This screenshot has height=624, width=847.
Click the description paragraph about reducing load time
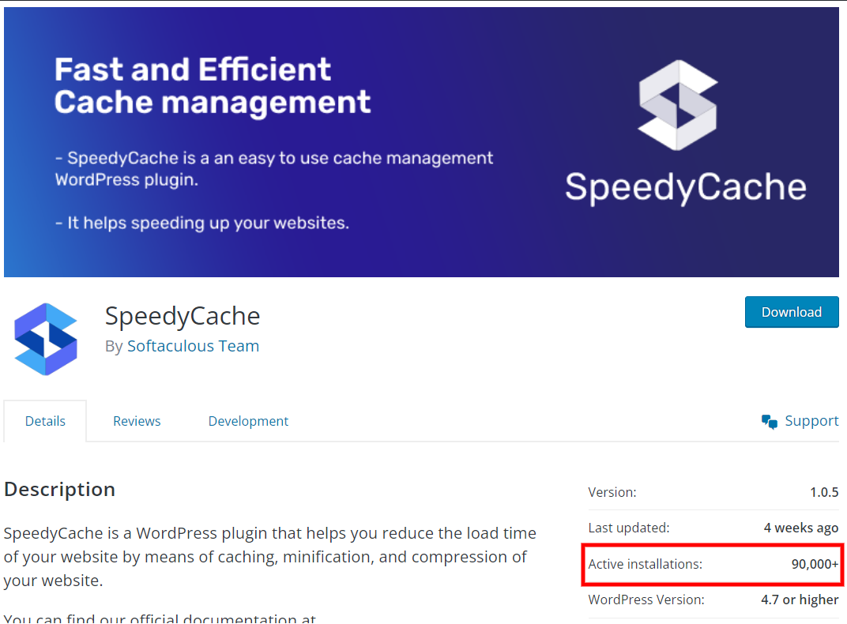pos(270,557)
